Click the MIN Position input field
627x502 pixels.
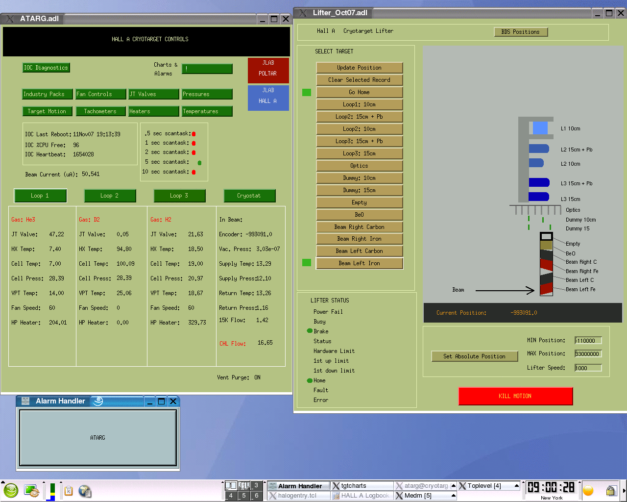(x=588, y=341)
